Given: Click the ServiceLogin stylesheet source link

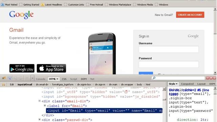Looking at the screenshot, I should (x=189, y=92).
